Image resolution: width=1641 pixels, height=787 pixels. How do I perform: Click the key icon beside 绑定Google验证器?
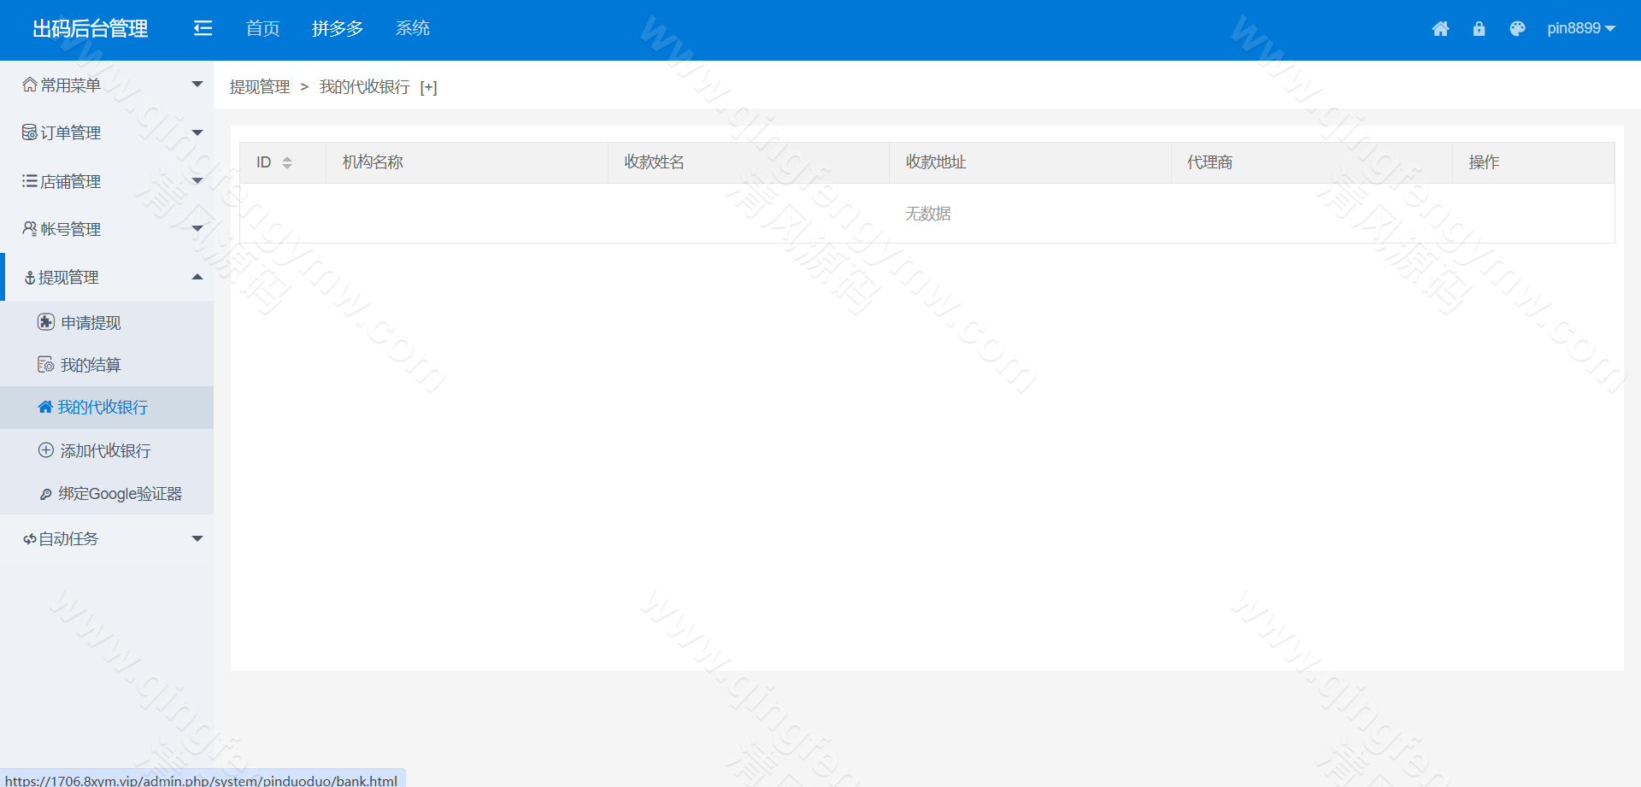46,494
